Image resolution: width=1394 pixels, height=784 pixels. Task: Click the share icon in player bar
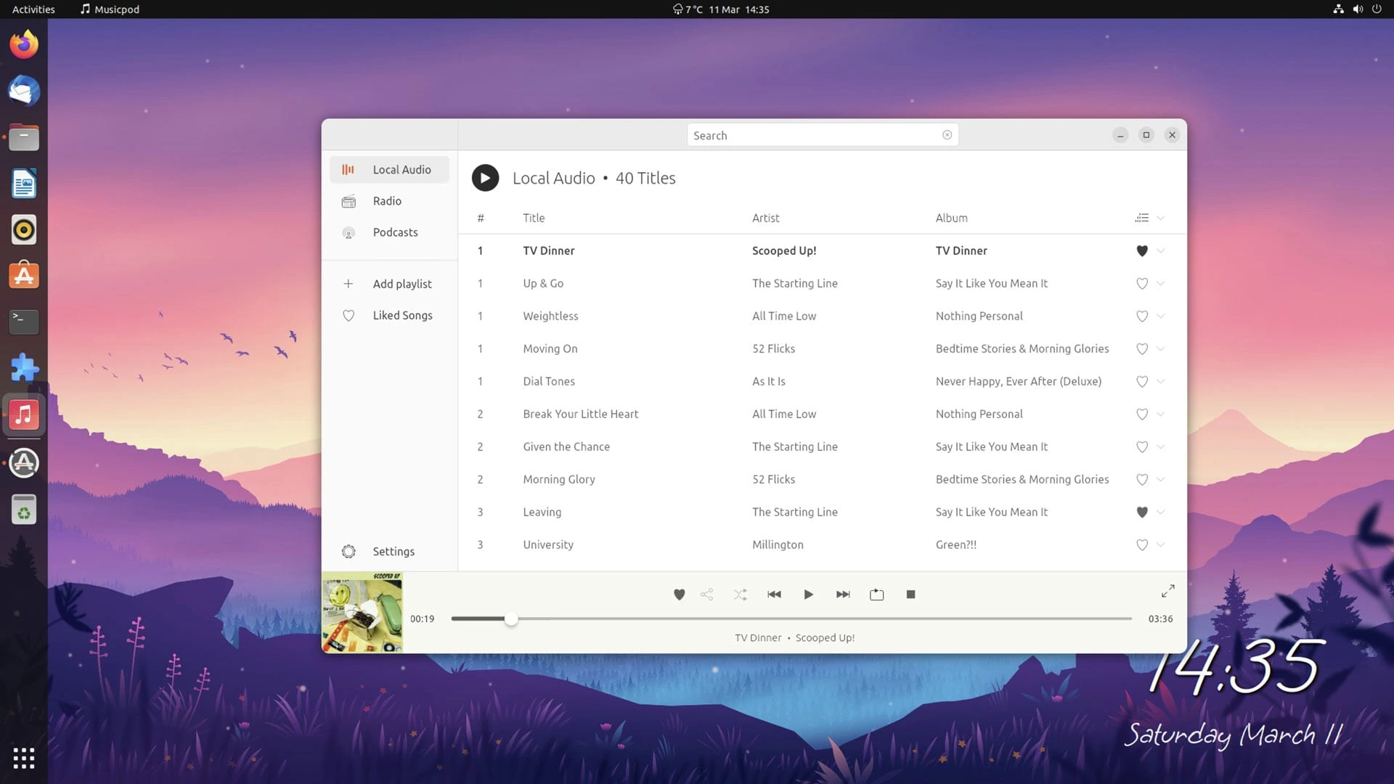point(706,595)
